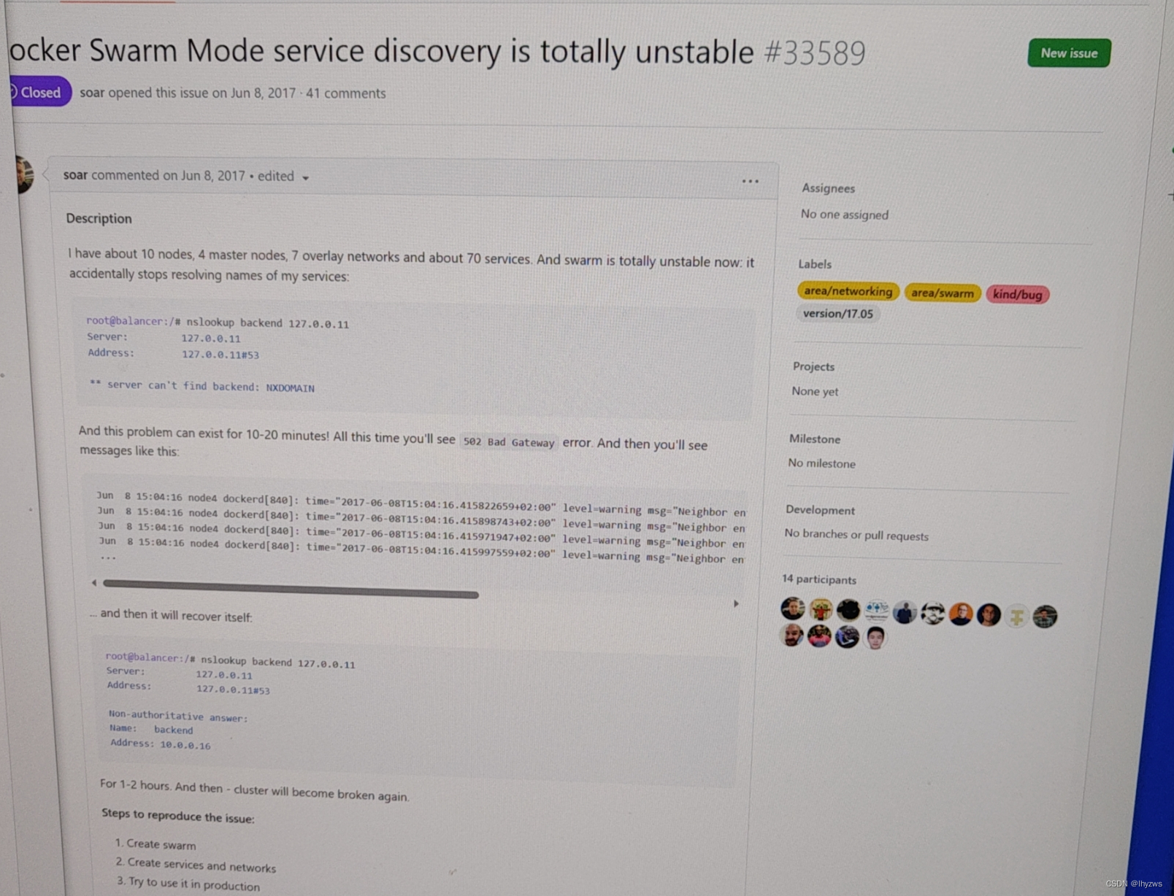The image size is (1174, 896).
Task: Click list item '3. Try to use it in production'
Action: click(x=188, y=884)
